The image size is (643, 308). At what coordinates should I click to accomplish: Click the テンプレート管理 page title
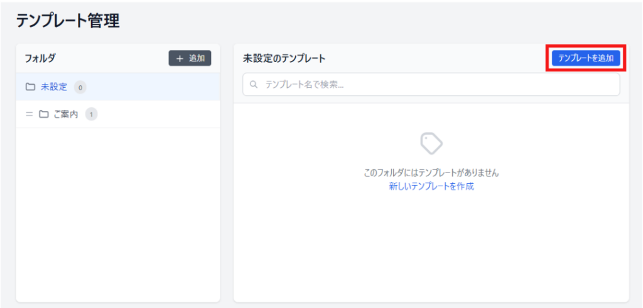click(x=68, y=21)
